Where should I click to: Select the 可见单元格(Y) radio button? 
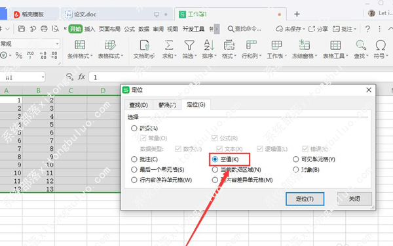click(x=296, y=159)
